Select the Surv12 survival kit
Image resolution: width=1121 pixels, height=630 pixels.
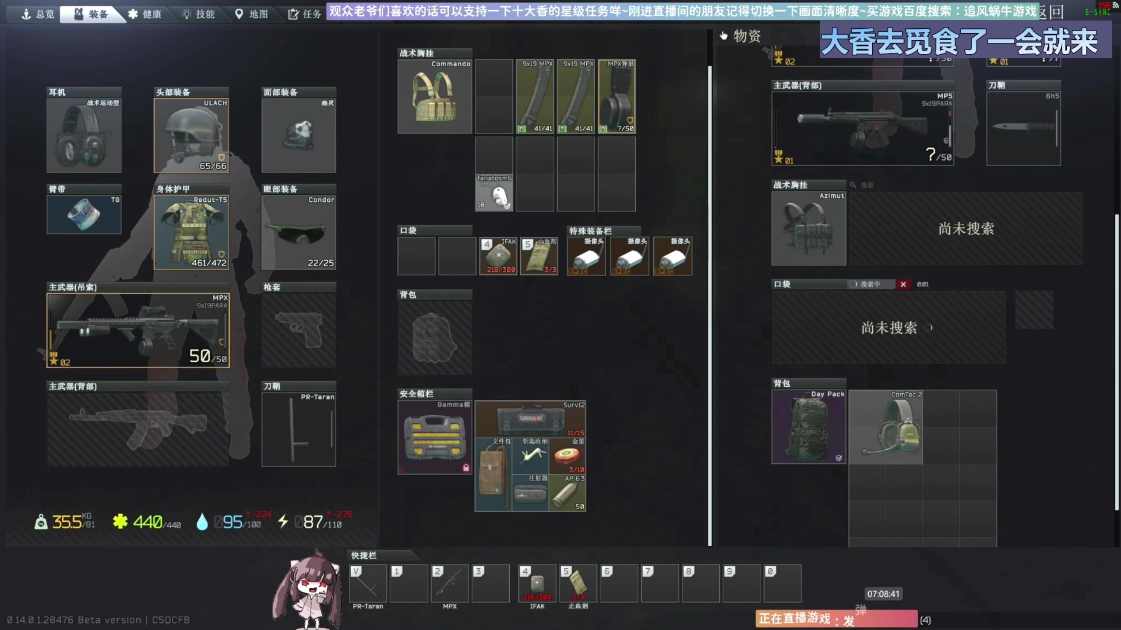pyautogui.click(x=530, y=419)
